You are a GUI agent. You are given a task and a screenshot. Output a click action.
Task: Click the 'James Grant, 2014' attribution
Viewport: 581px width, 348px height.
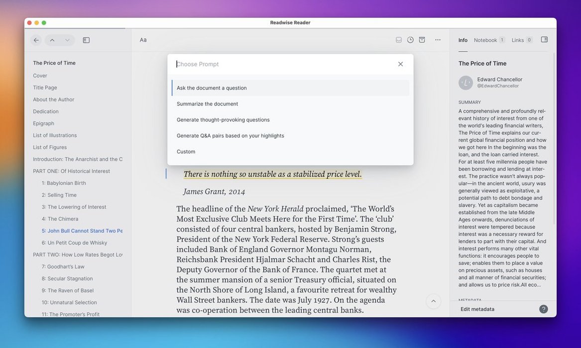coord(214,191)
